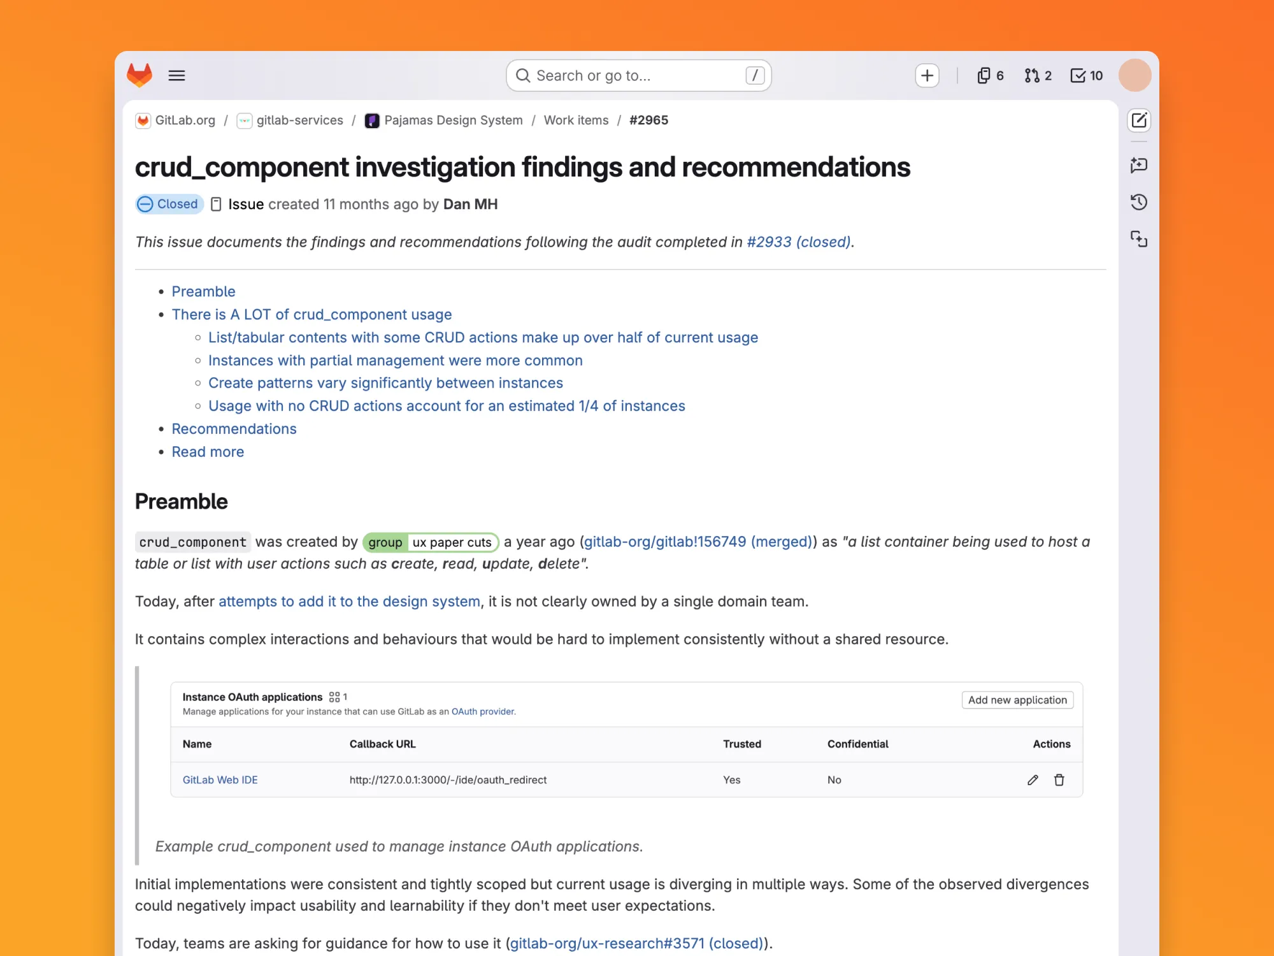Click the oauth_redirect callback URL cell

point(448,780)
